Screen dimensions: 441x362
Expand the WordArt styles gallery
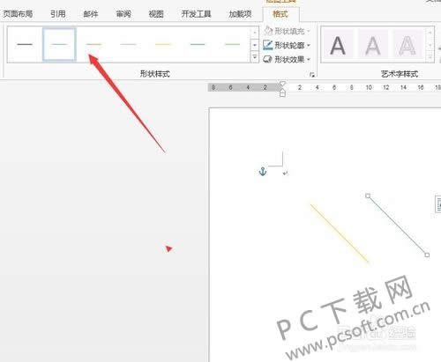tap(430, 57)
